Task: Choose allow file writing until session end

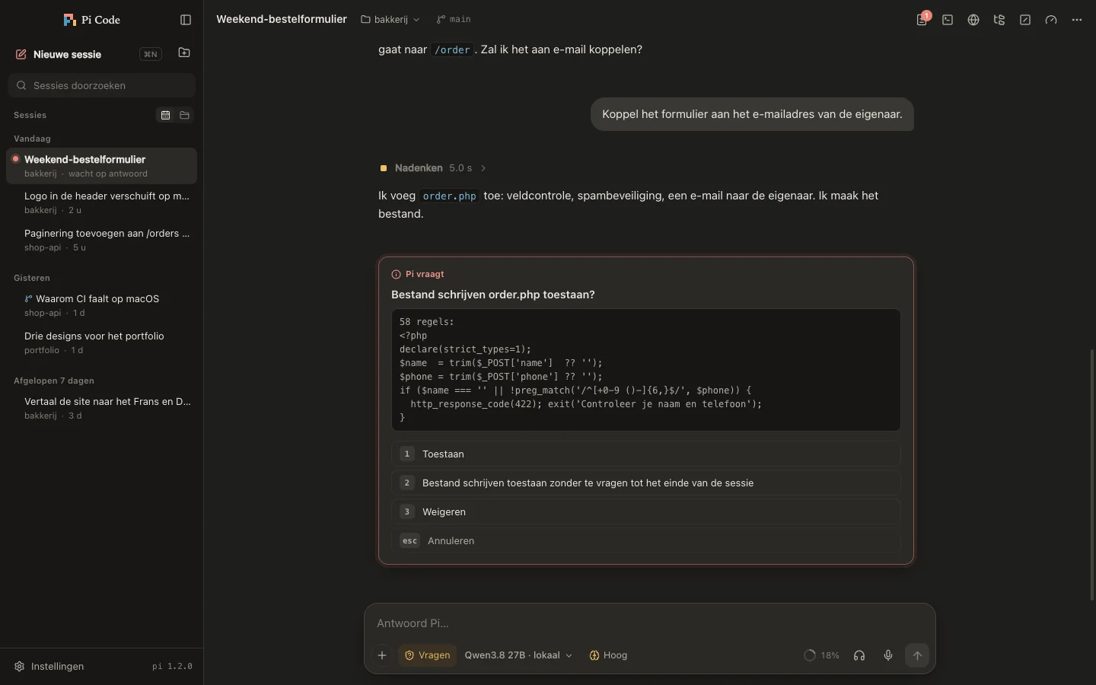Action: pos(646,483)
